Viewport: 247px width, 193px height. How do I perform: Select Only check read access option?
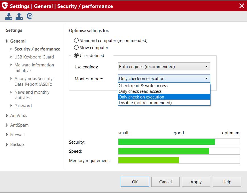(140, 91)
